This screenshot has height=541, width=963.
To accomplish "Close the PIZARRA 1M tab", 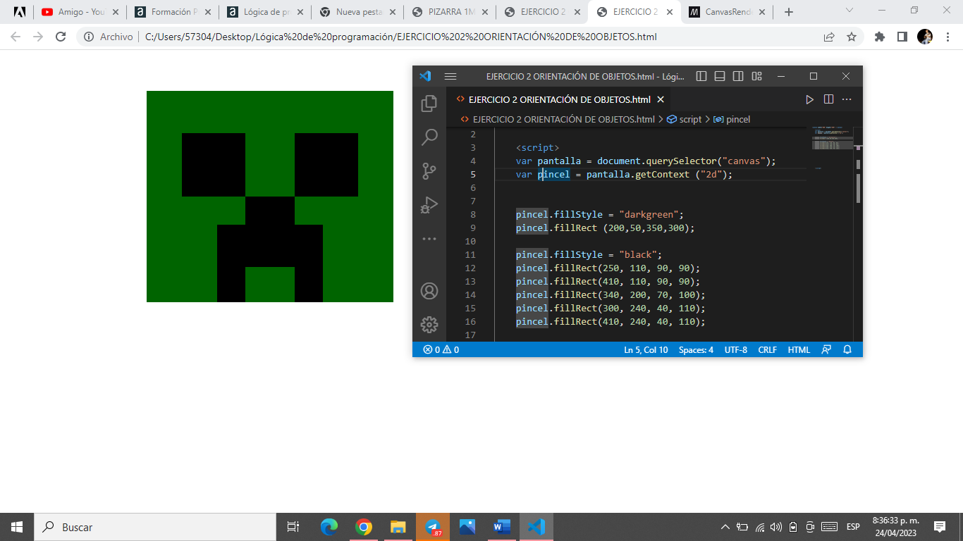I will (x=485, y=12).
